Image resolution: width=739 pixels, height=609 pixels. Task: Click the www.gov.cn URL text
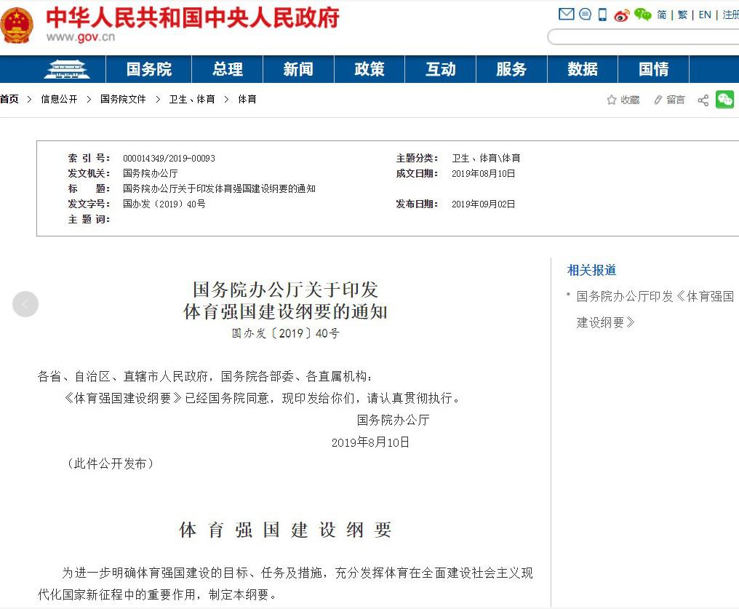point(81,37)
